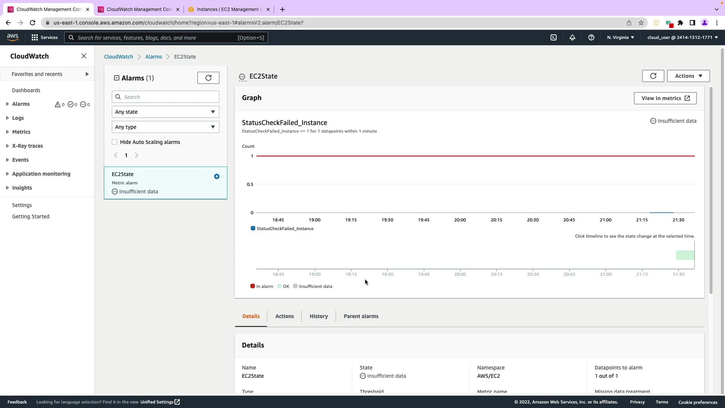725x408 pixels.
Task: Click the AWS help question mark icon
Action: tap(591, 37)
